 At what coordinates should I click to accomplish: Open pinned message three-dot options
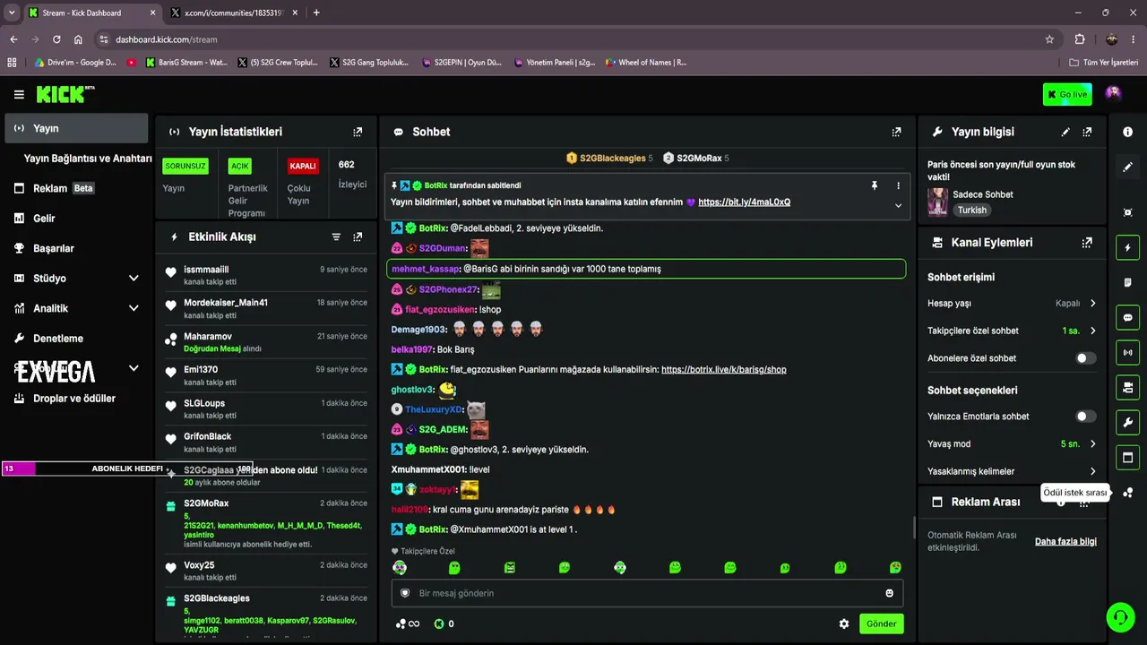(x=898, y=185)
